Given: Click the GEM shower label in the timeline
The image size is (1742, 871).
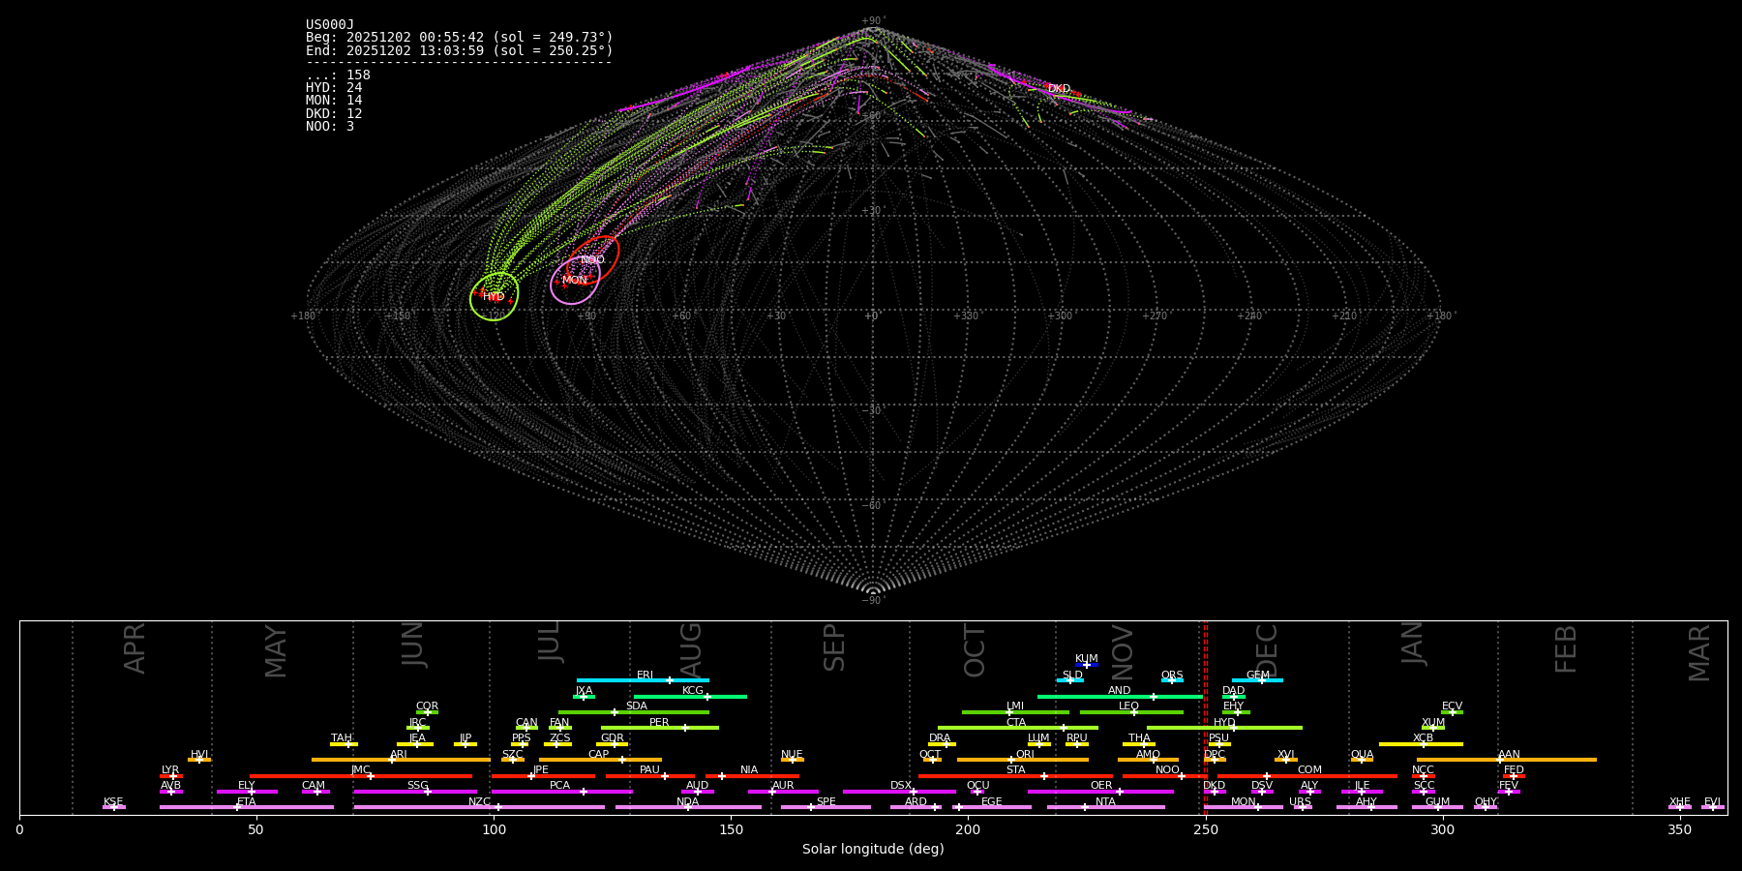Looking at the screenshot, I should click(x=1257, y=676).
